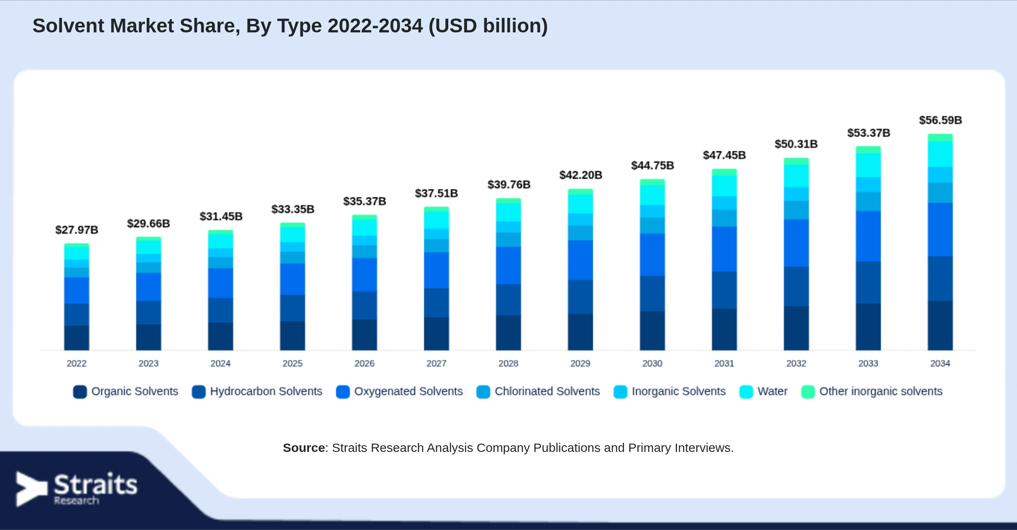Viewport: 1017px width, 530px height.
Task: Select the $47.45B value label
Action: coord(724,155)
